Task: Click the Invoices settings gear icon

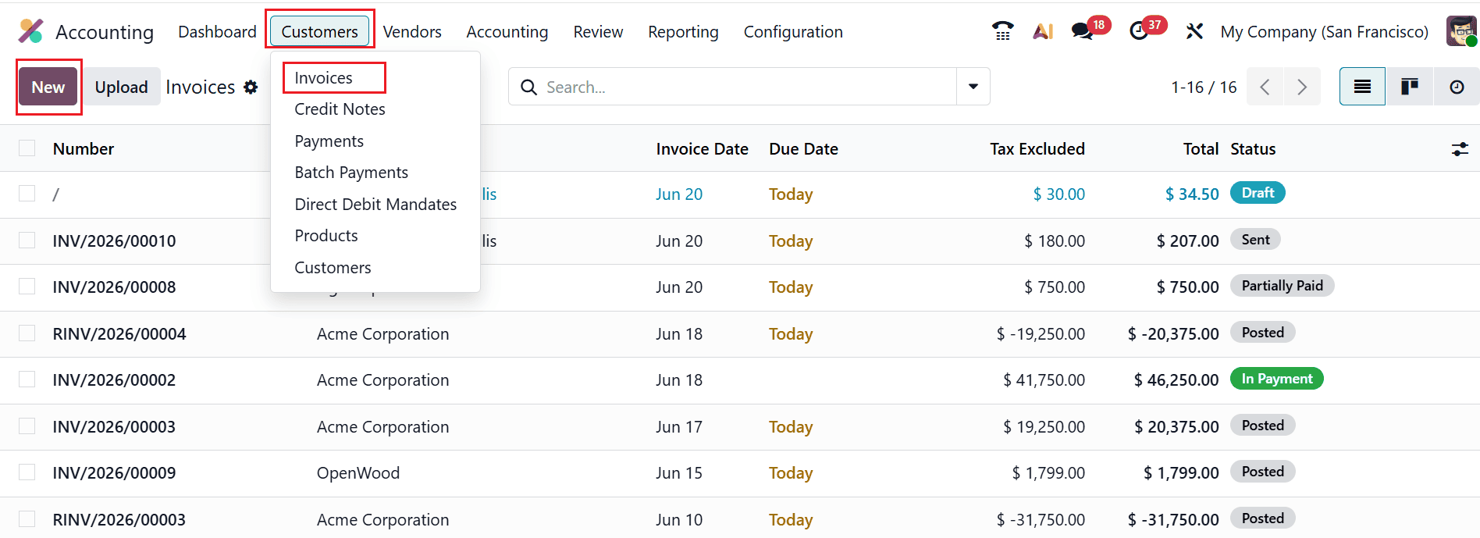Action: pyautogui.click(x=251, y=87)
